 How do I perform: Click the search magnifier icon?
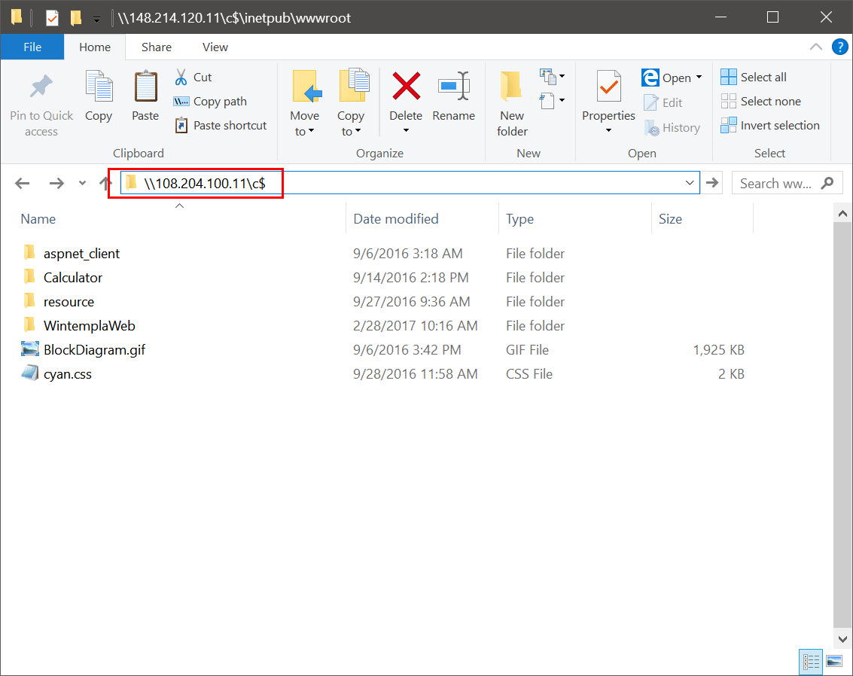[827, 183]
